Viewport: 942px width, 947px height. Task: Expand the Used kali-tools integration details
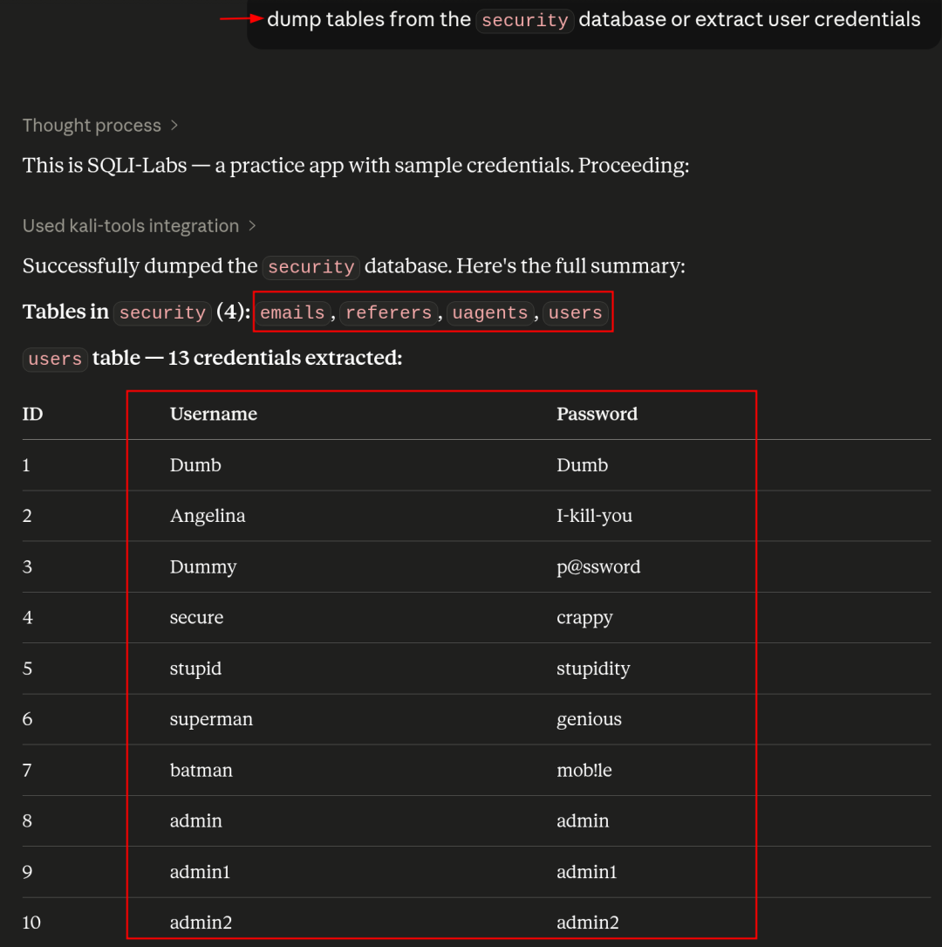click(140, 226)
